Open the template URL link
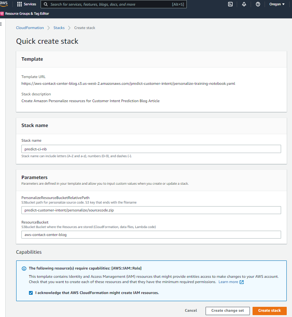The image size is (292, 317). click(129, 83)
